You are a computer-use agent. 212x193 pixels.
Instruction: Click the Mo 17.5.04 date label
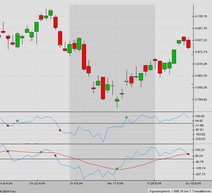pos(115,184)
